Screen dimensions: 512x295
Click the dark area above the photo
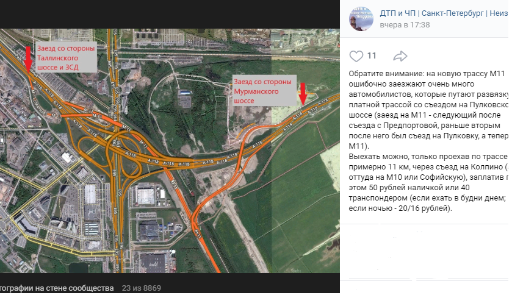[x=170, y=15]
